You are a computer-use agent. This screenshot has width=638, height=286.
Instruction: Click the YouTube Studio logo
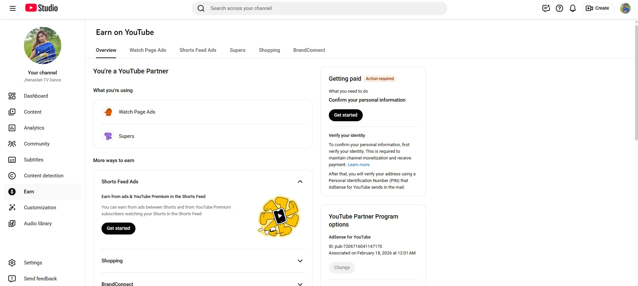point(41,8)
